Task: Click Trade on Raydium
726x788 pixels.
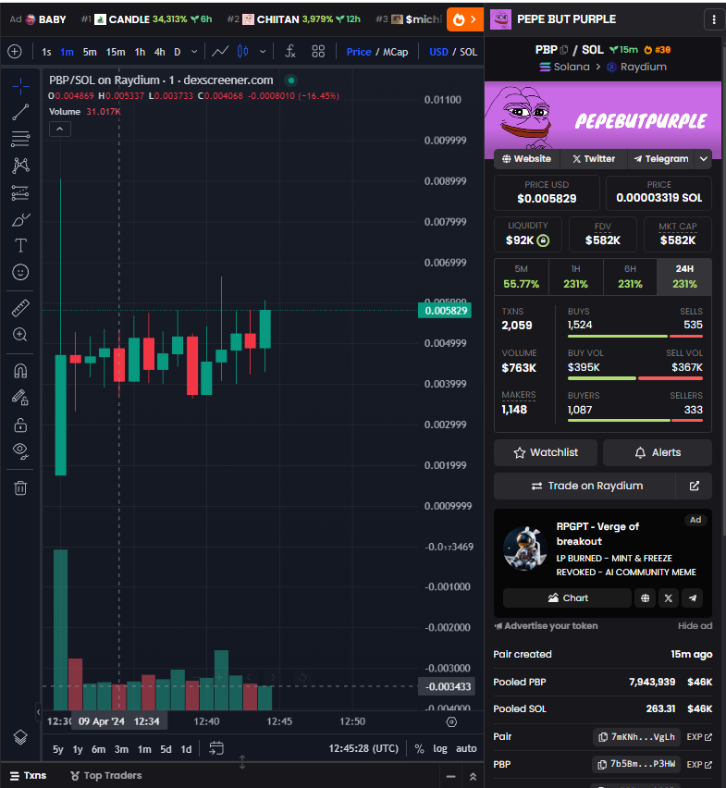Action: [x=585, y=486]
